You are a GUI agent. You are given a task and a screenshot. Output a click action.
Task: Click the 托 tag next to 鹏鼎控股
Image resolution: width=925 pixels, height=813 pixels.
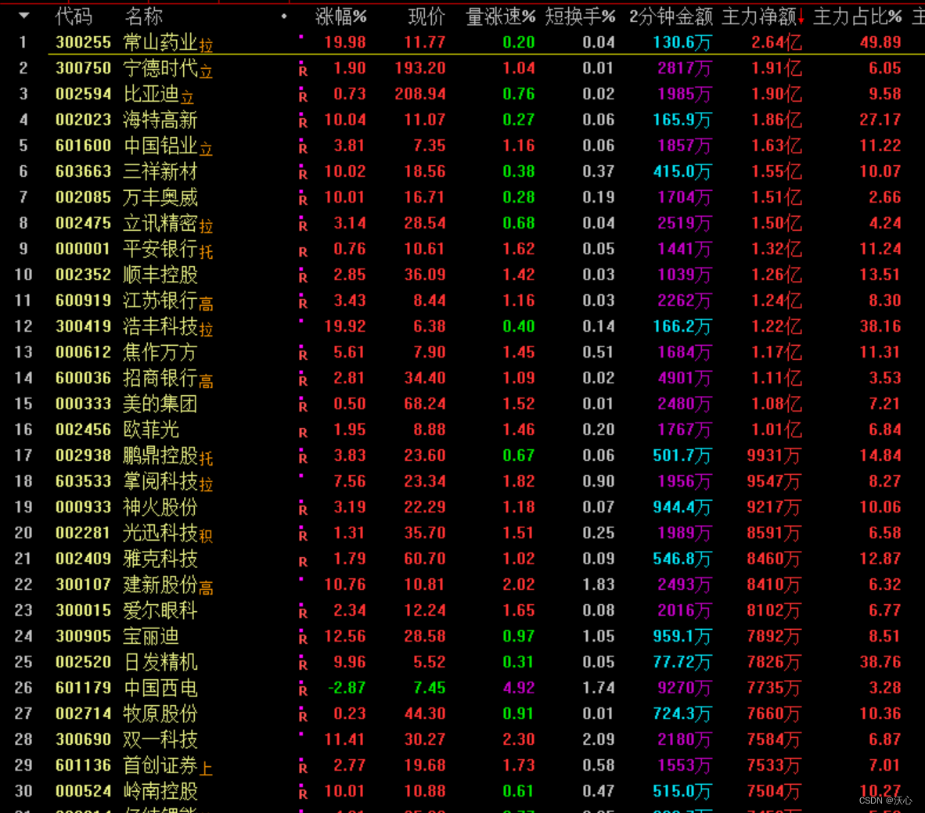(x=206, y=459)
